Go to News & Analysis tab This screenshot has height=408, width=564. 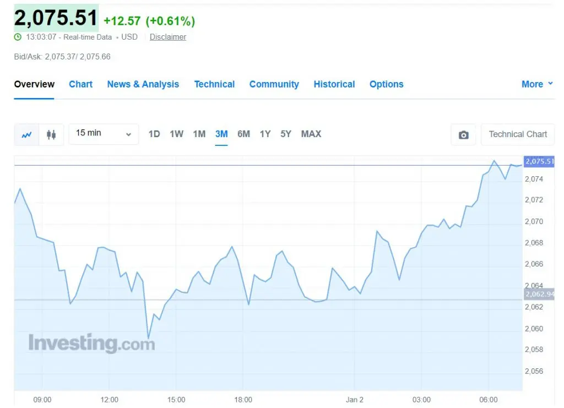click(x=143, y=84)
